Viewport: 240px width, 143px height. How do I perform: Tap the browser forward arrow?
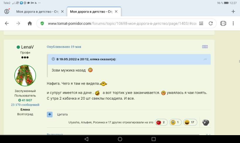[x=18, y=24]
